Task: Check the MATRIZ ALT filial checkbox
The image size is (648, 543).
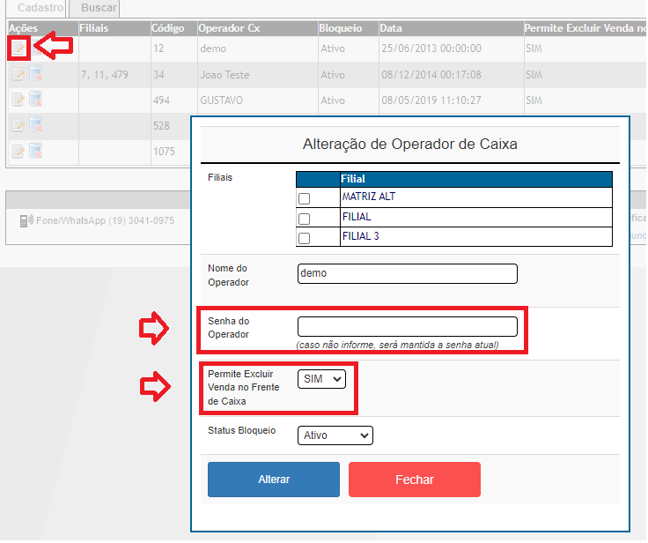Action: click(305, 199)
